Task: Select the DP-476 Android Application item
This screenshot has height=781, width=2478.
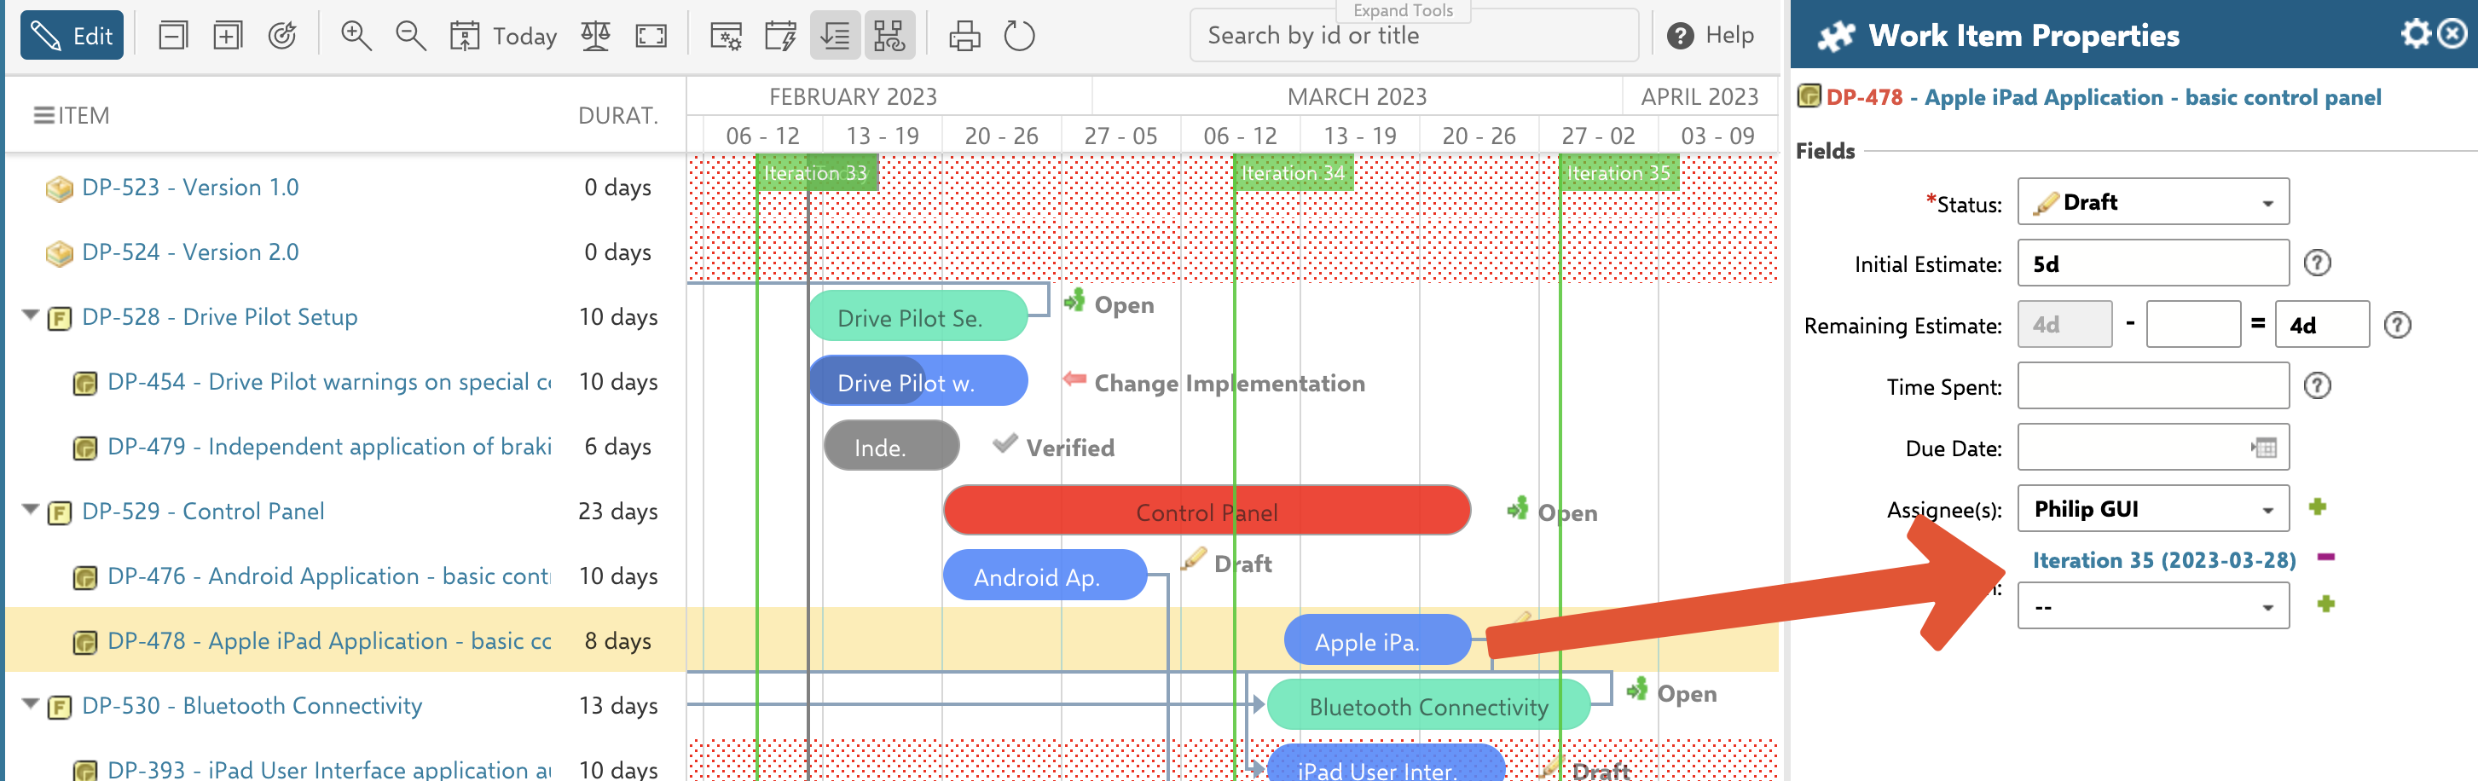Action: (x=329, y=576)
